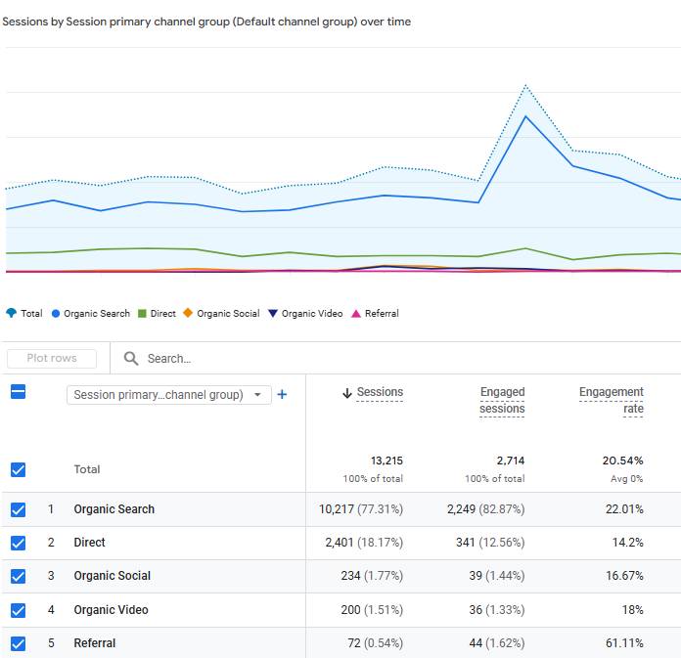Click the Organic Search legend circle
Viewport: 681px width, 658px height.
(56, 314)
